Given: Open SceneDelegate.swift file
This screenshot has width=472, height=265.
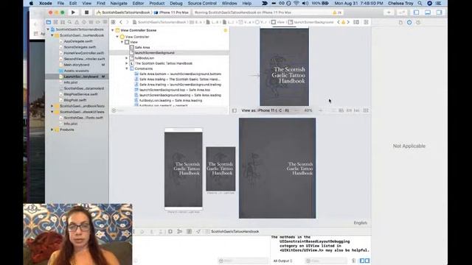Looking at the screenshot, I should point(80,47).
